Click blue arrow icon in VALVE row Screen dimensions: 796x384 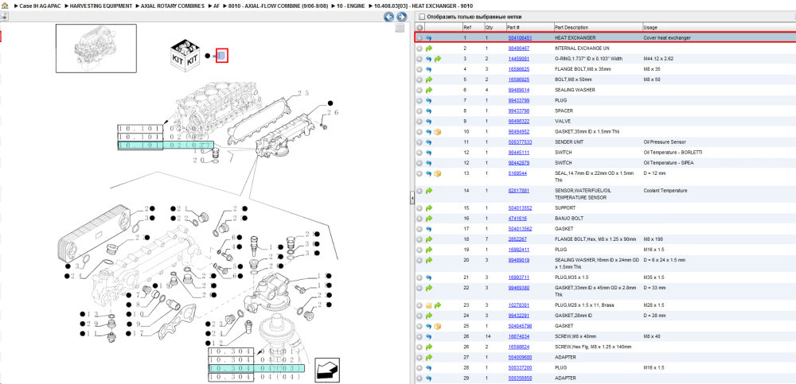(x=429, y=121)
